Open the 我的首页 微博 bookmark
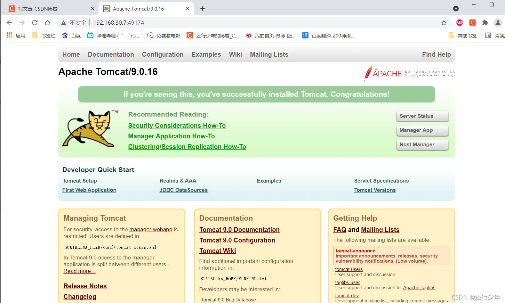Image resolution: width=505 pixels, height=303 pixels. coord(270,36)
